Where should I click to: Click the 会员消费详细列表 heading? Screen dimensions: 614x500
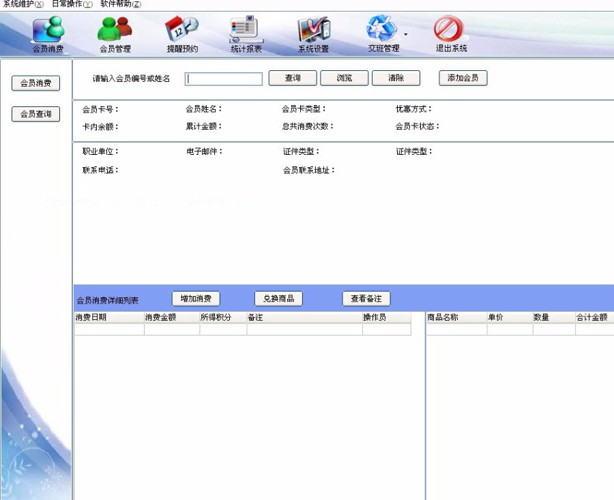(107, 300)
